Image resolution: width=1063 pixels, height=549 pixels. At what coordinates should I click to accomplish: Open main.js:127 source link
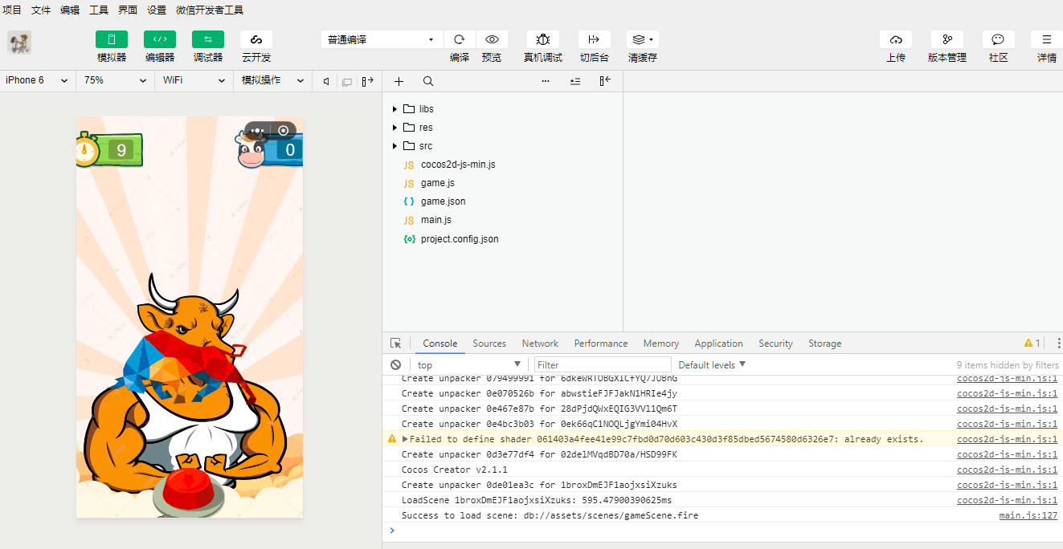[1028, 515]
